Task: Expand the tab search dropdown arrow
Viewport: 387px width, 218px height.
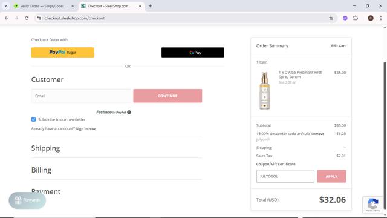Action: [x=5, y=6]
